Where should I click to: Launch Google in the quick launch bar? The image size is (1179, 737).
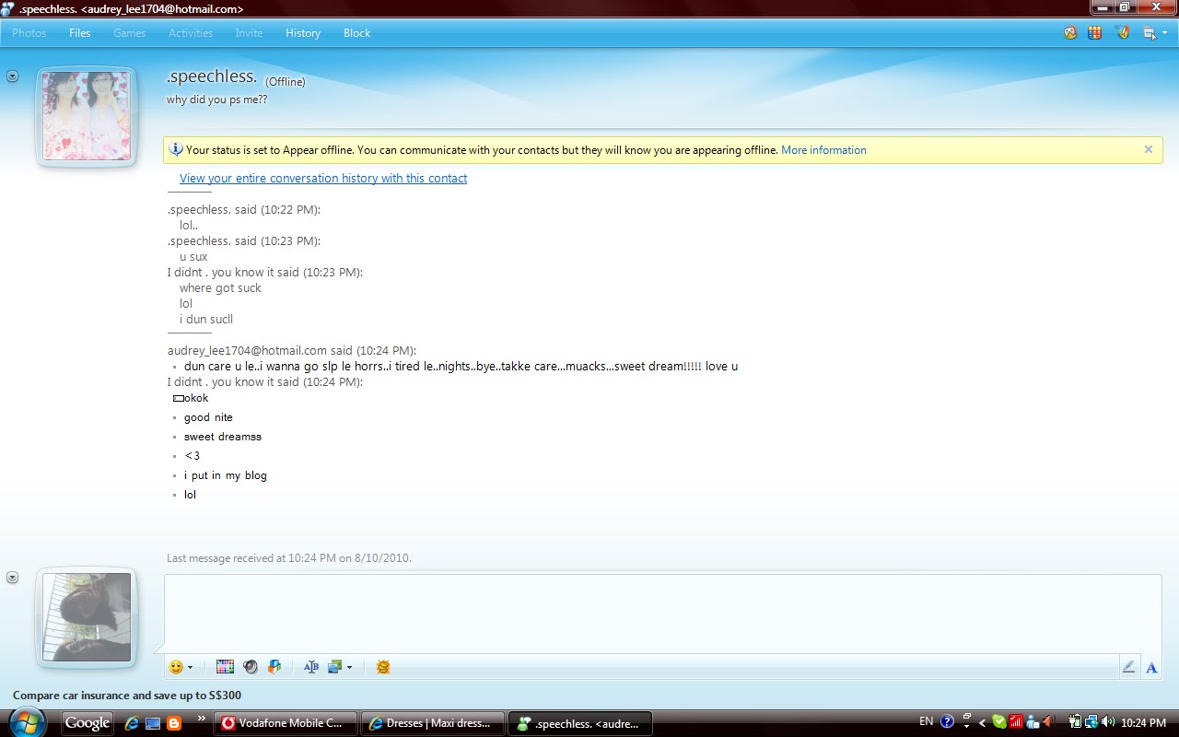[x=88, y=723]
